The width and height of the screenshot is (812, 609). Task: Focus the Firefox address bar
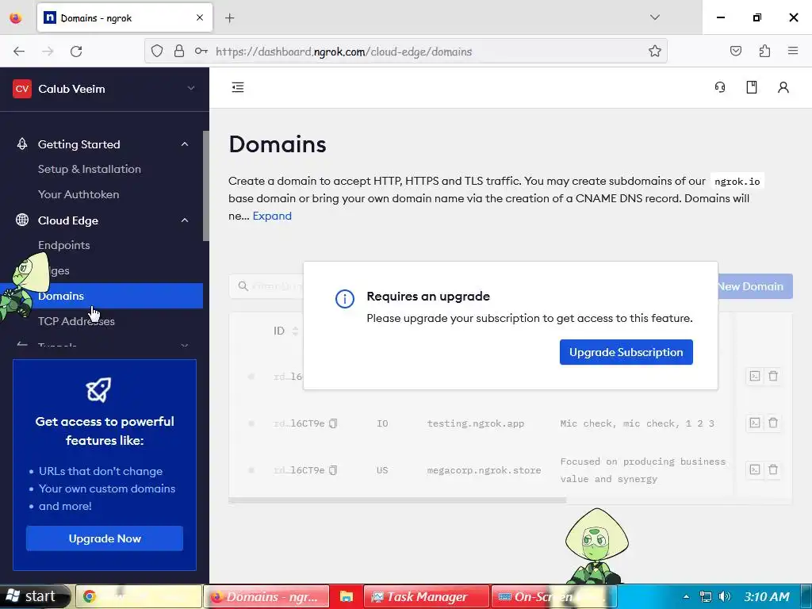coord(405,51)
